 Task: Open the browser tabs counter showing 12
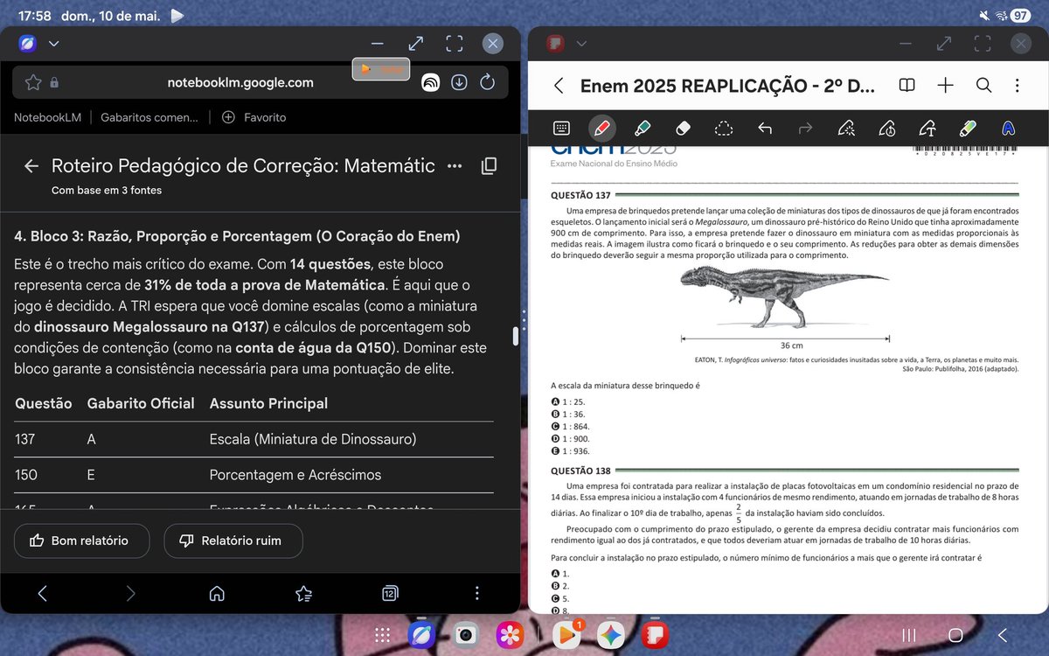pyautogui.click(x=390, y=594)
